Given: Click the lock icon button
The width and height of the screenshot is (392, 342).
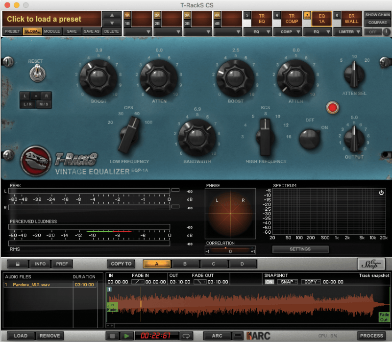Looking at the screenshot, I should click(x=18, y=264).
